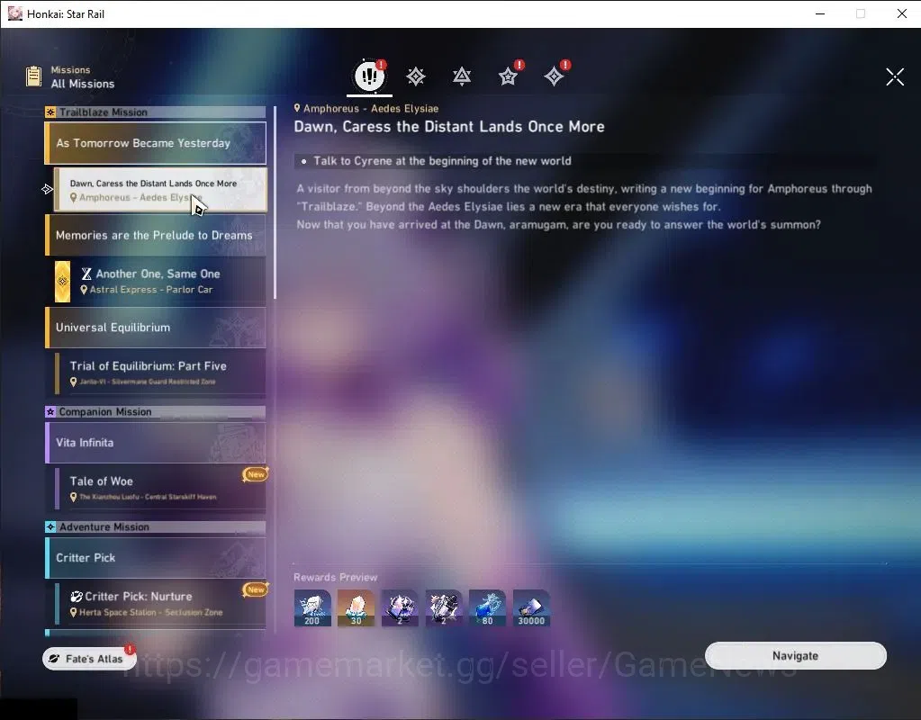Click the objective Talk to Cyrene text
921x720 pixels.
tap(442, 161)
